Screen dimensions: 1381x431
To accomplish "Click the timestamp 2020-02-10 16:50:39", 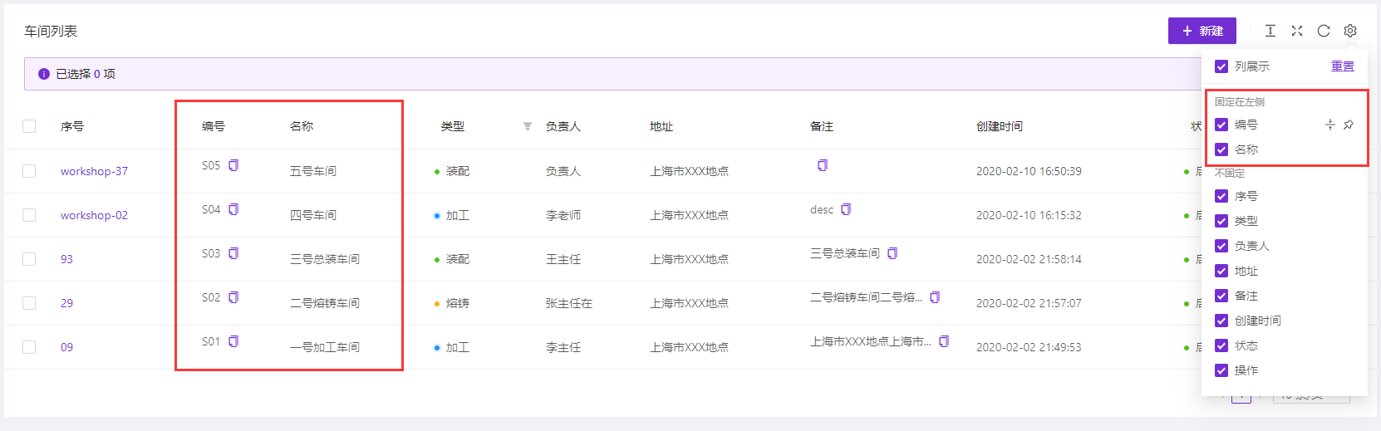I will coord(1029,171).
